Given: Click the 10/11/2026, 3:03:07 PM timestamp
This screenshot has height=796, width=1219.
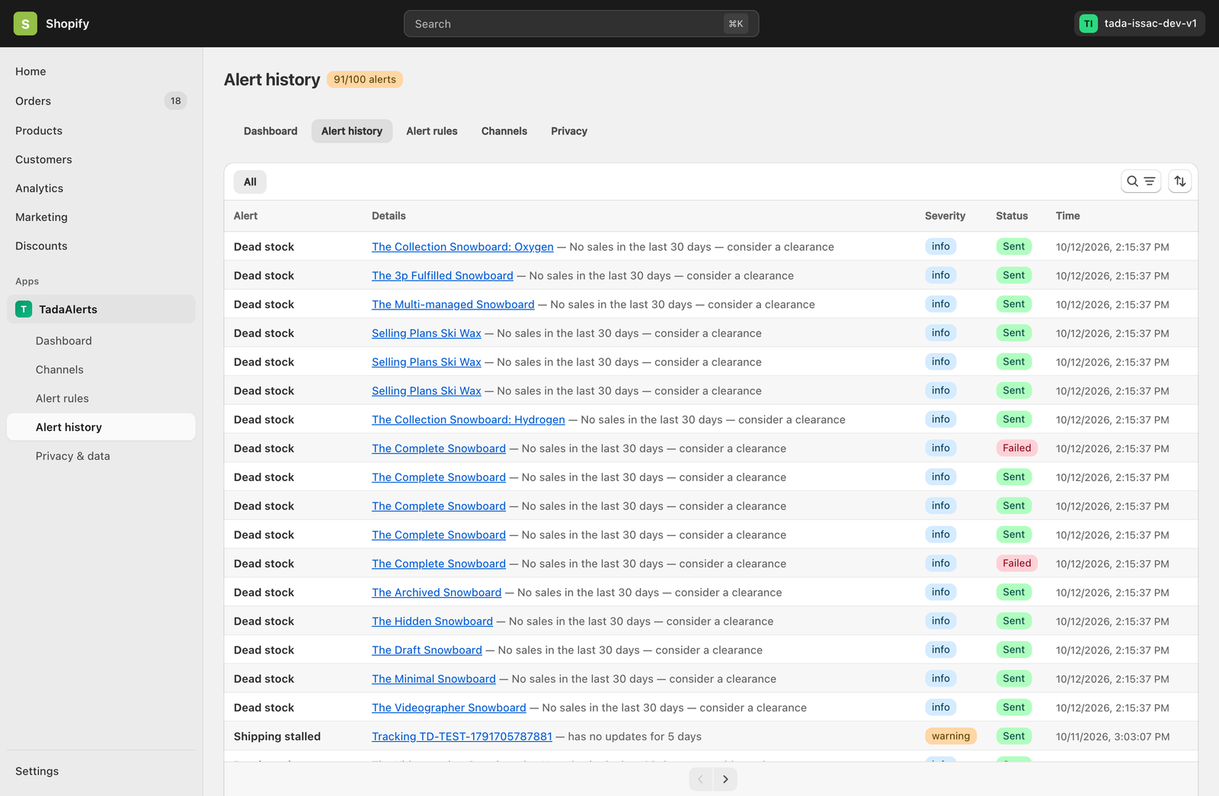Looking at the screenshot, I should (x=1112, y=737).
